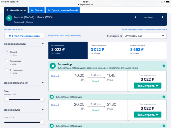This screenshot has height=128, width=171.
Task: Go to previous day arrow
Action: point(135,17)
